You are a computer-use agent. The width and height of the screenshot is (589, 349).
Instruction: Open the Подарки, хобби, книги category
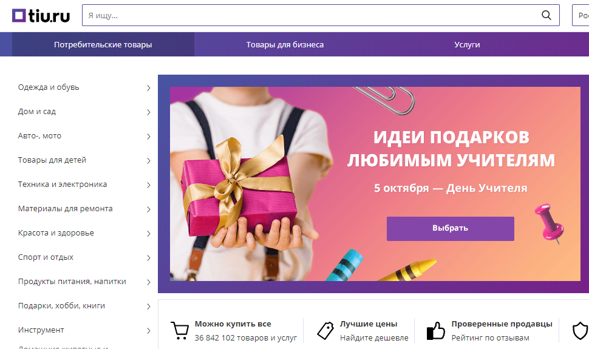point(61,306)
